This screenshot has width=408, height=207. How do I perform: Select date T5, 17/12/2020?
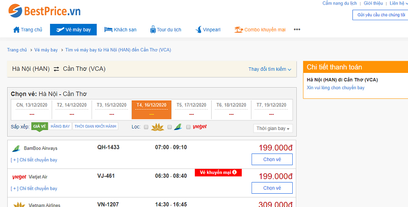191,110
